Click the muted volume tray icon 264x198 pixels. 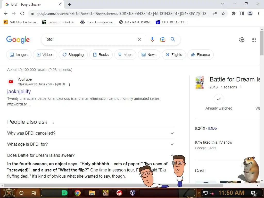(x=211, y=193)
